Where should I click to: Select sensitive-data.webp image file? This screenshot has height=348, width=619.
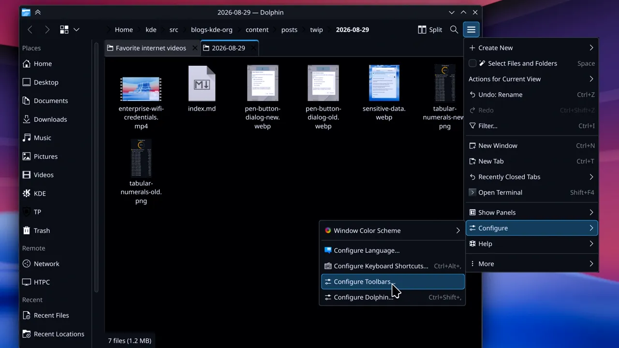[384, 94]
